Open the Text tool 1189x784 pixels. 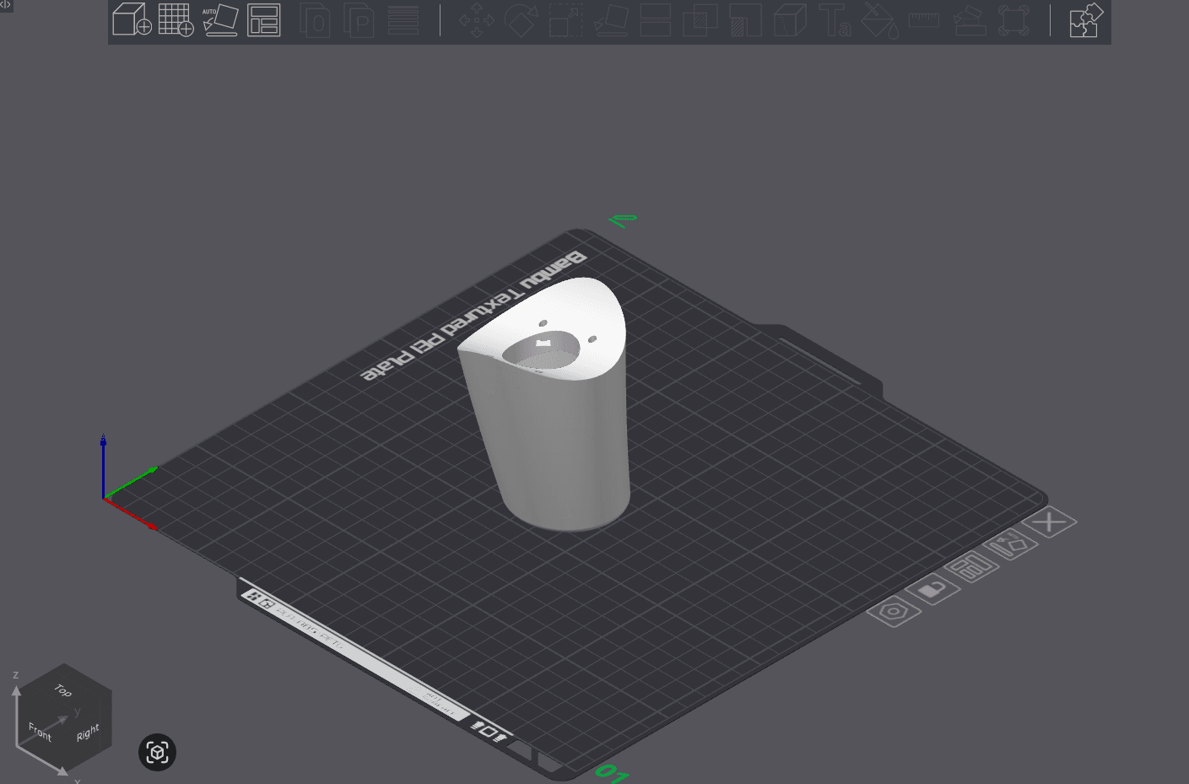point(835,20)
